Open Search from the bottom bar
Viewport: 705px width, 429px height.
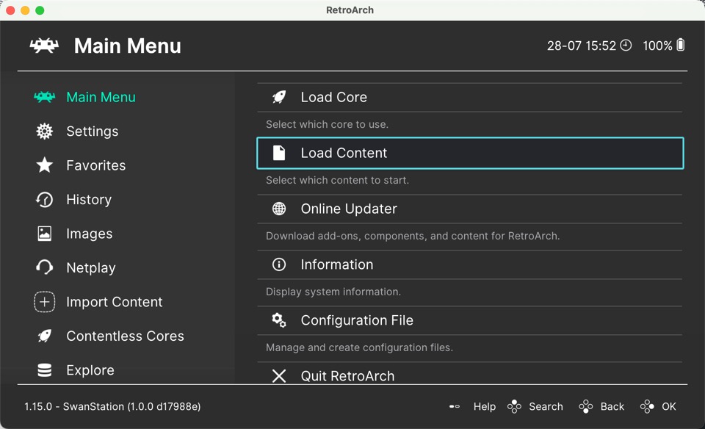[536, 406]
